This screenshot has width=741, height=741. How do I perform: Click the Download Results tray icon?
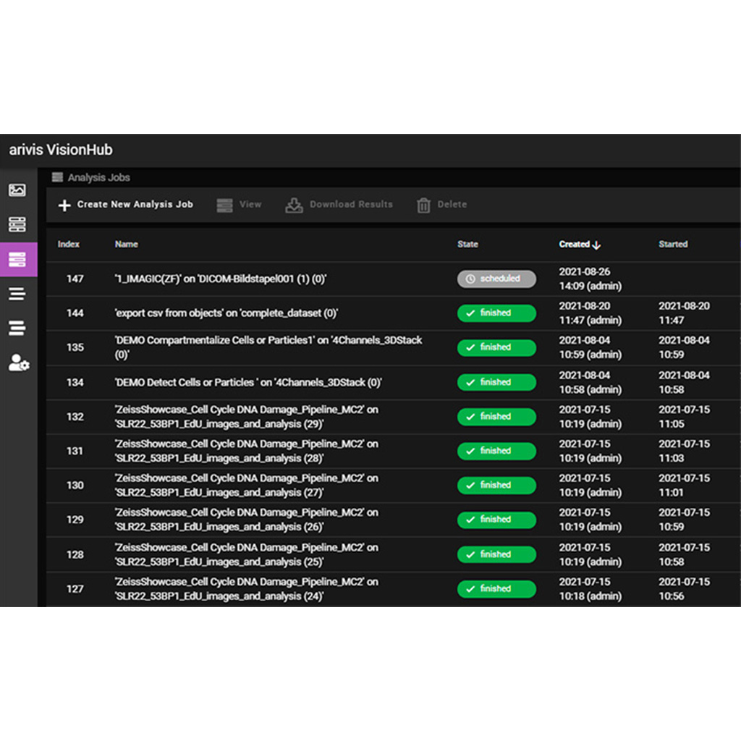click(x=294, y=205)
